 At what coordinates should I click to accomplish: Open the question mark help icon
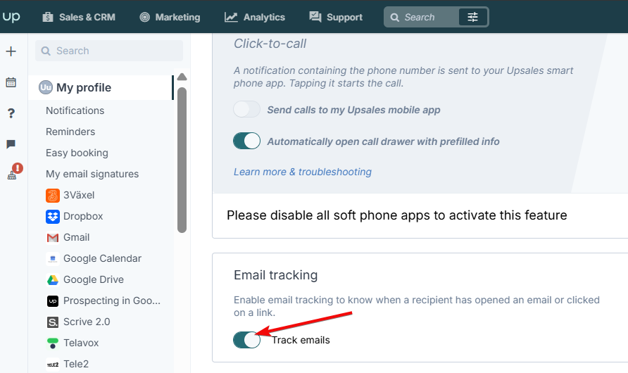(x=11, y=113)
